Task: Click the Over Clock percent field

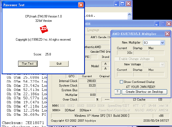Action: 87,99
